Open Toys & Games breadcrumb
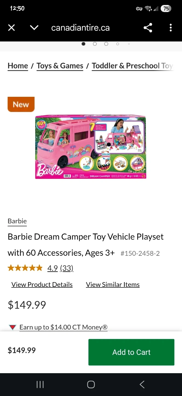 tap(60, 66)
